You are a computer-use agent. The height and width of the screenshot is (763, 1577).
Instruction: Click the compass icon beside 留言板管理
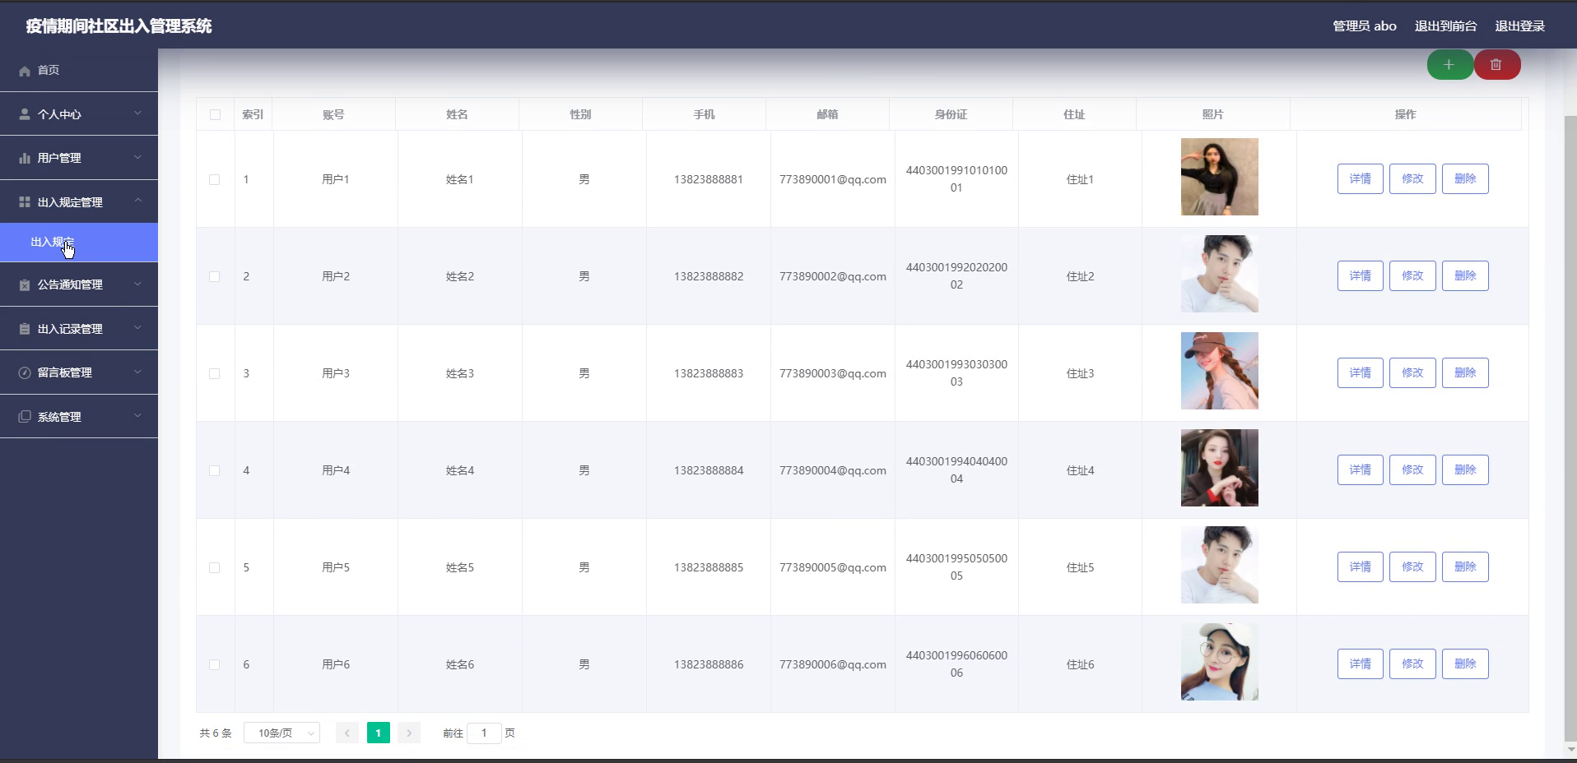25,372
